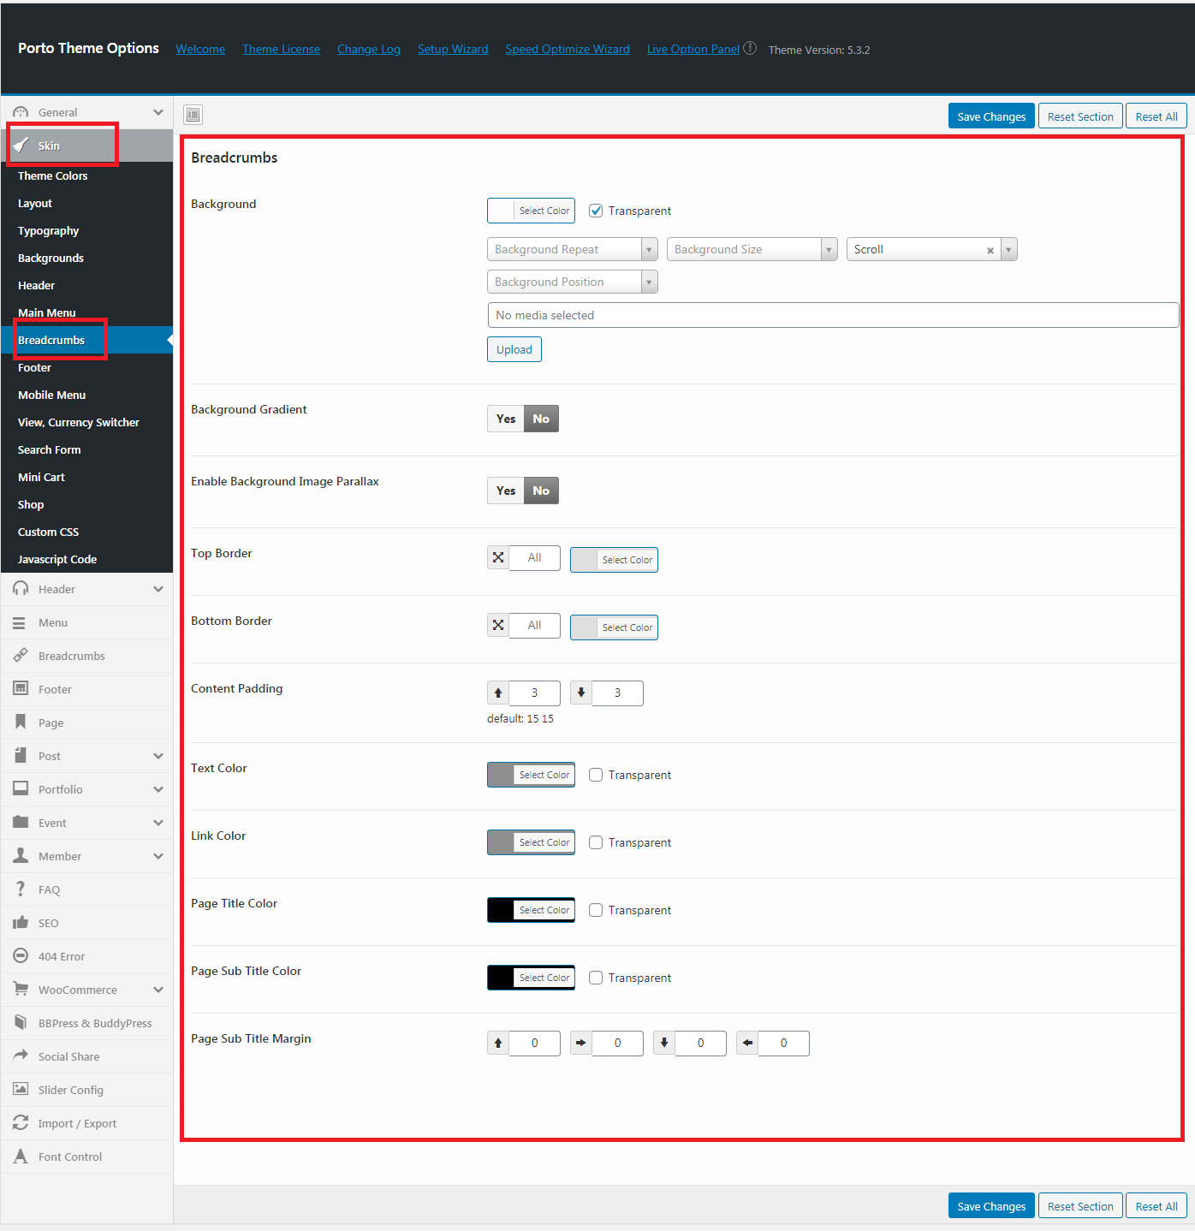Click the Post document icon
The height and width of the screenshot is (1231, 1195).
click(21, 755)
